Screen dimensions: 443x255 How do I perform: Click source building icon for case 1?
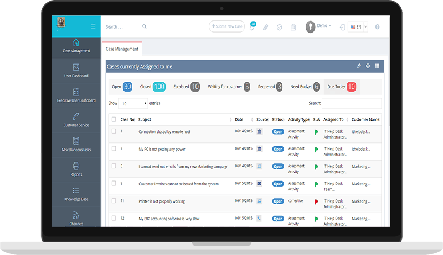coord(259,131)
